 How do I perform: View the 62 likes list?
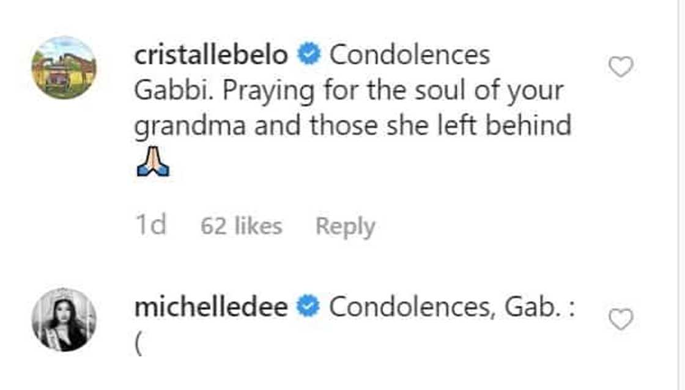click(241, 227)
